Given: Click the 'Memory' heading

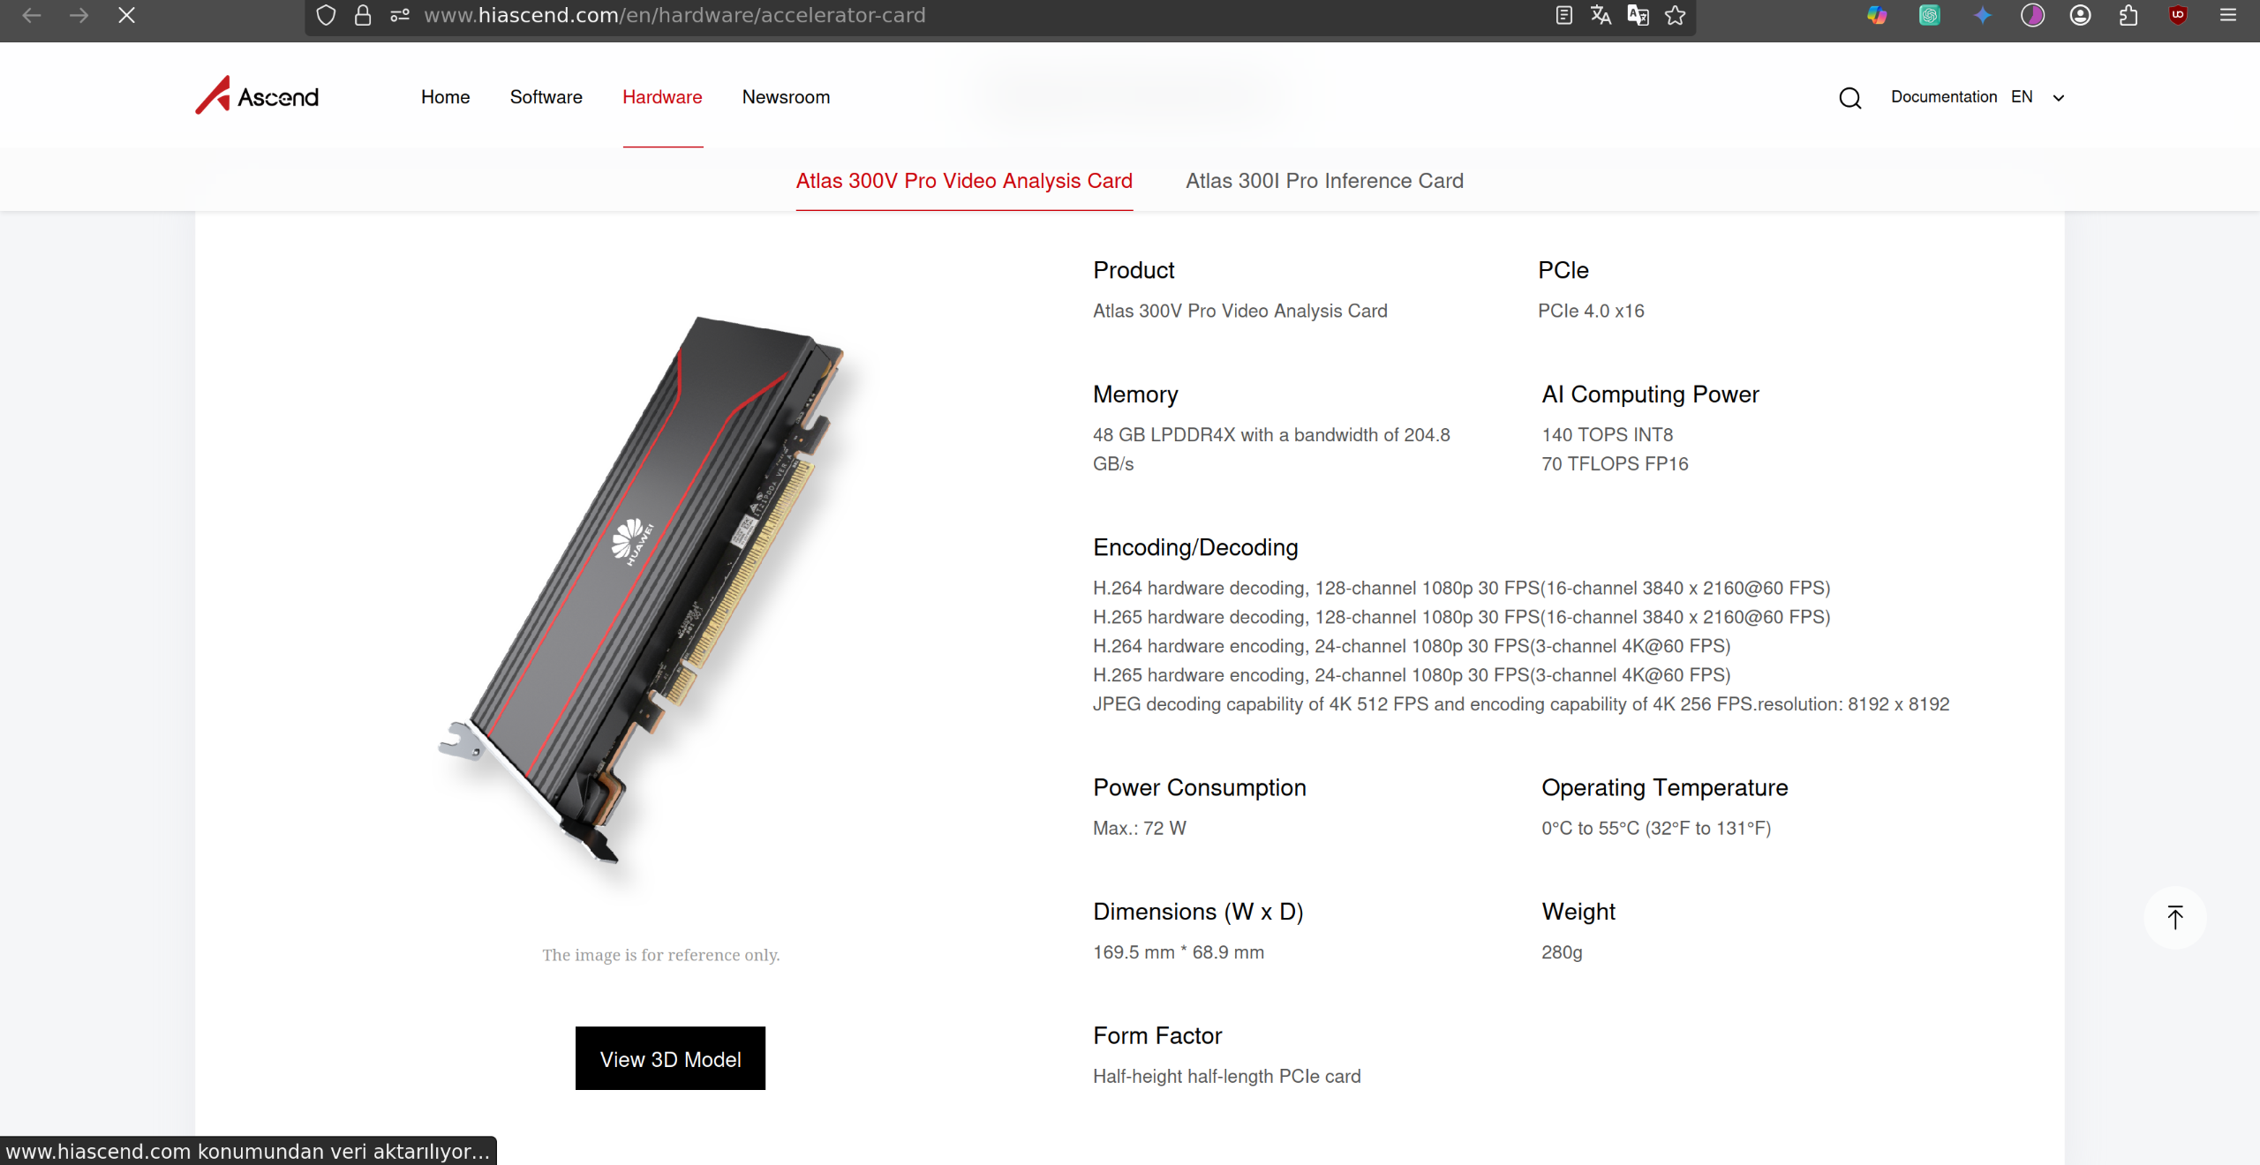Looking at the screenshot, I should coord(1135,395).
